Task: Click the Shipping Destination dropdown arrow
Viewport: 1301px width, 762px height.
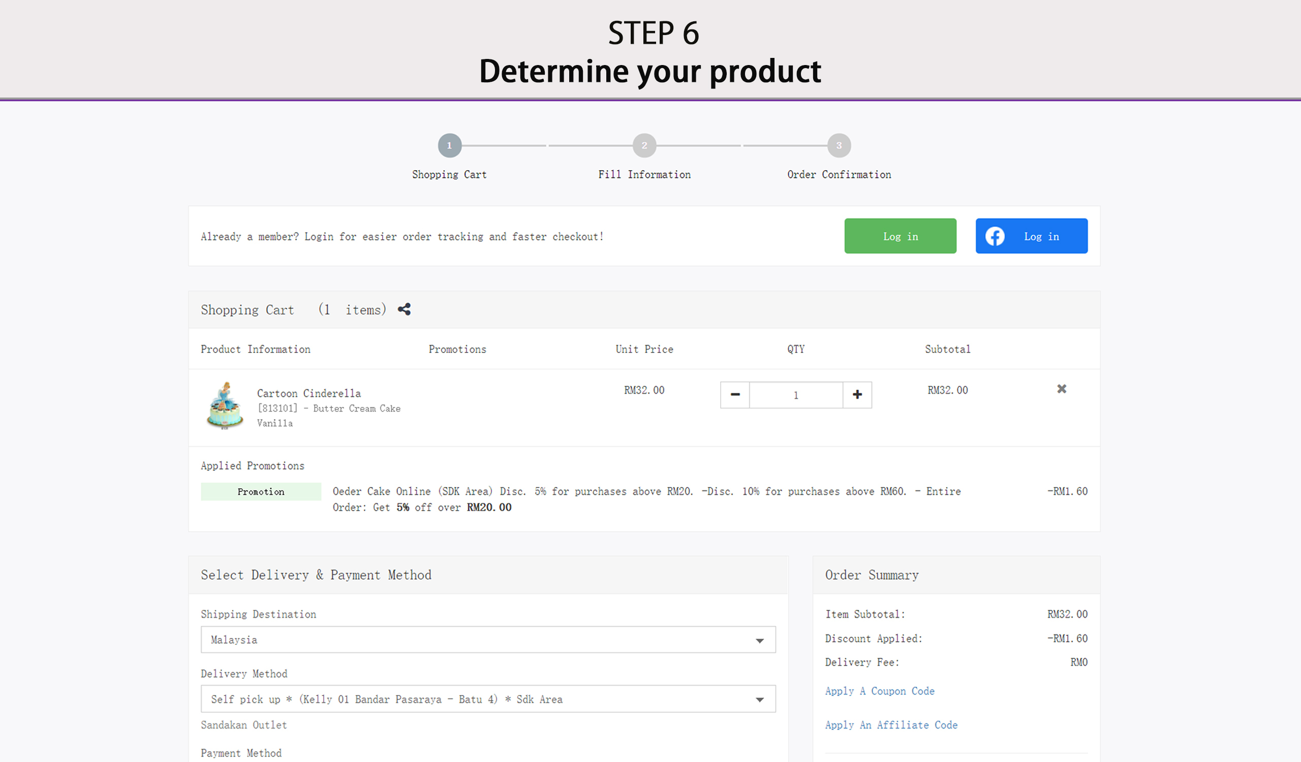Action: click(x=759, y=641)
